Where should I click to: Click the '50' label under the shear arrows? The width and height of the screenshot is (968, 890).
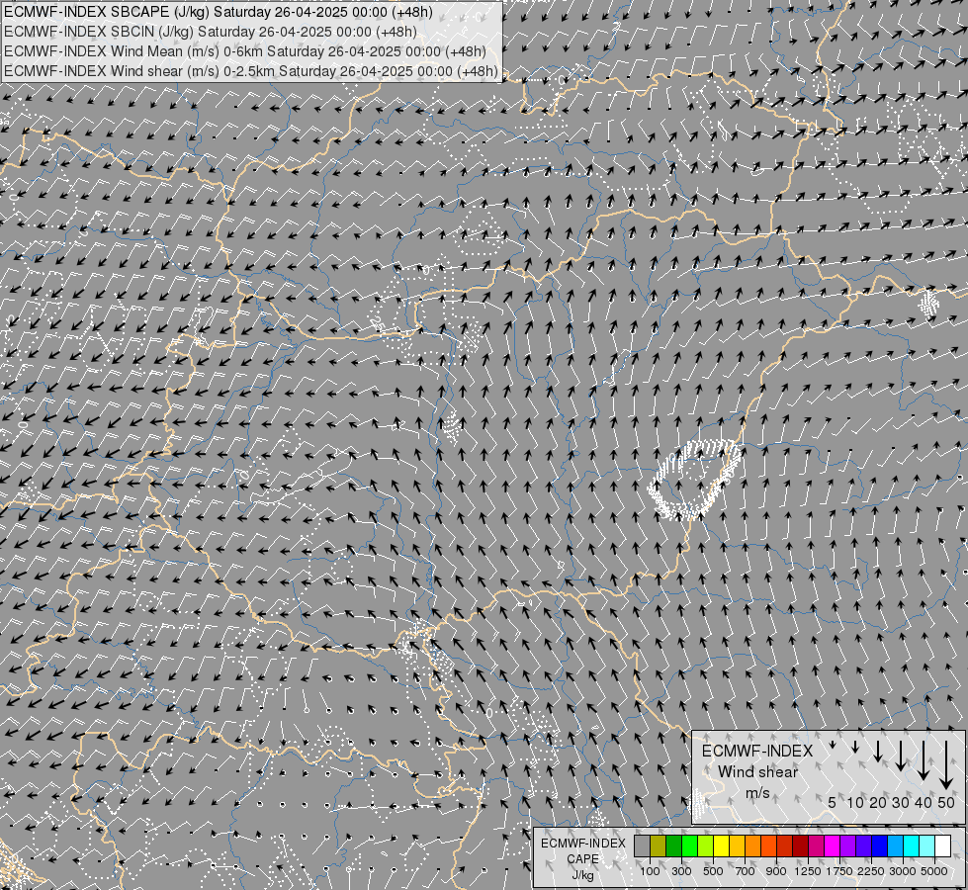946,802
